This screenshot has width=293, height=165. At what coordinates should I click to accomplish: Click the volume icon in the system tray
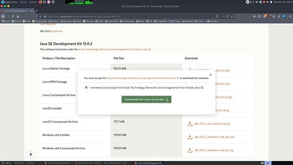click(x=257, y=2)
